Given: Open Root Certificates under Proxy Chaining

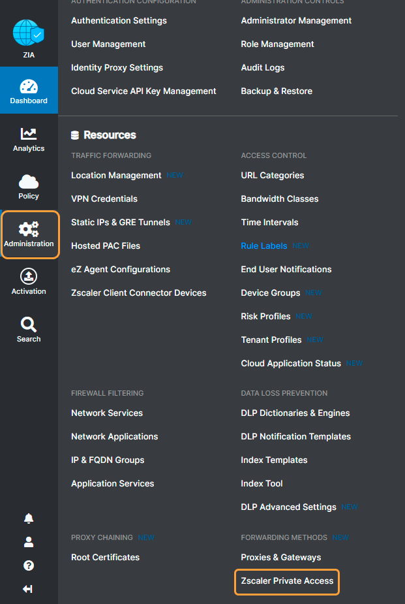Looking at the screenshot, I should tap(104, 557).
